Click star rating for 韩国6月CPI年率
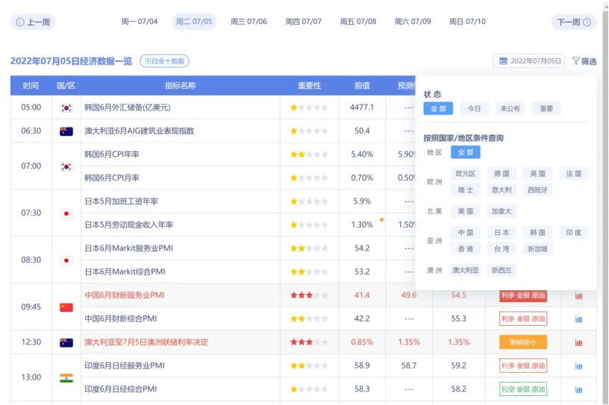Viewport: 609px width, 405px height. click(x=309, y=154)
